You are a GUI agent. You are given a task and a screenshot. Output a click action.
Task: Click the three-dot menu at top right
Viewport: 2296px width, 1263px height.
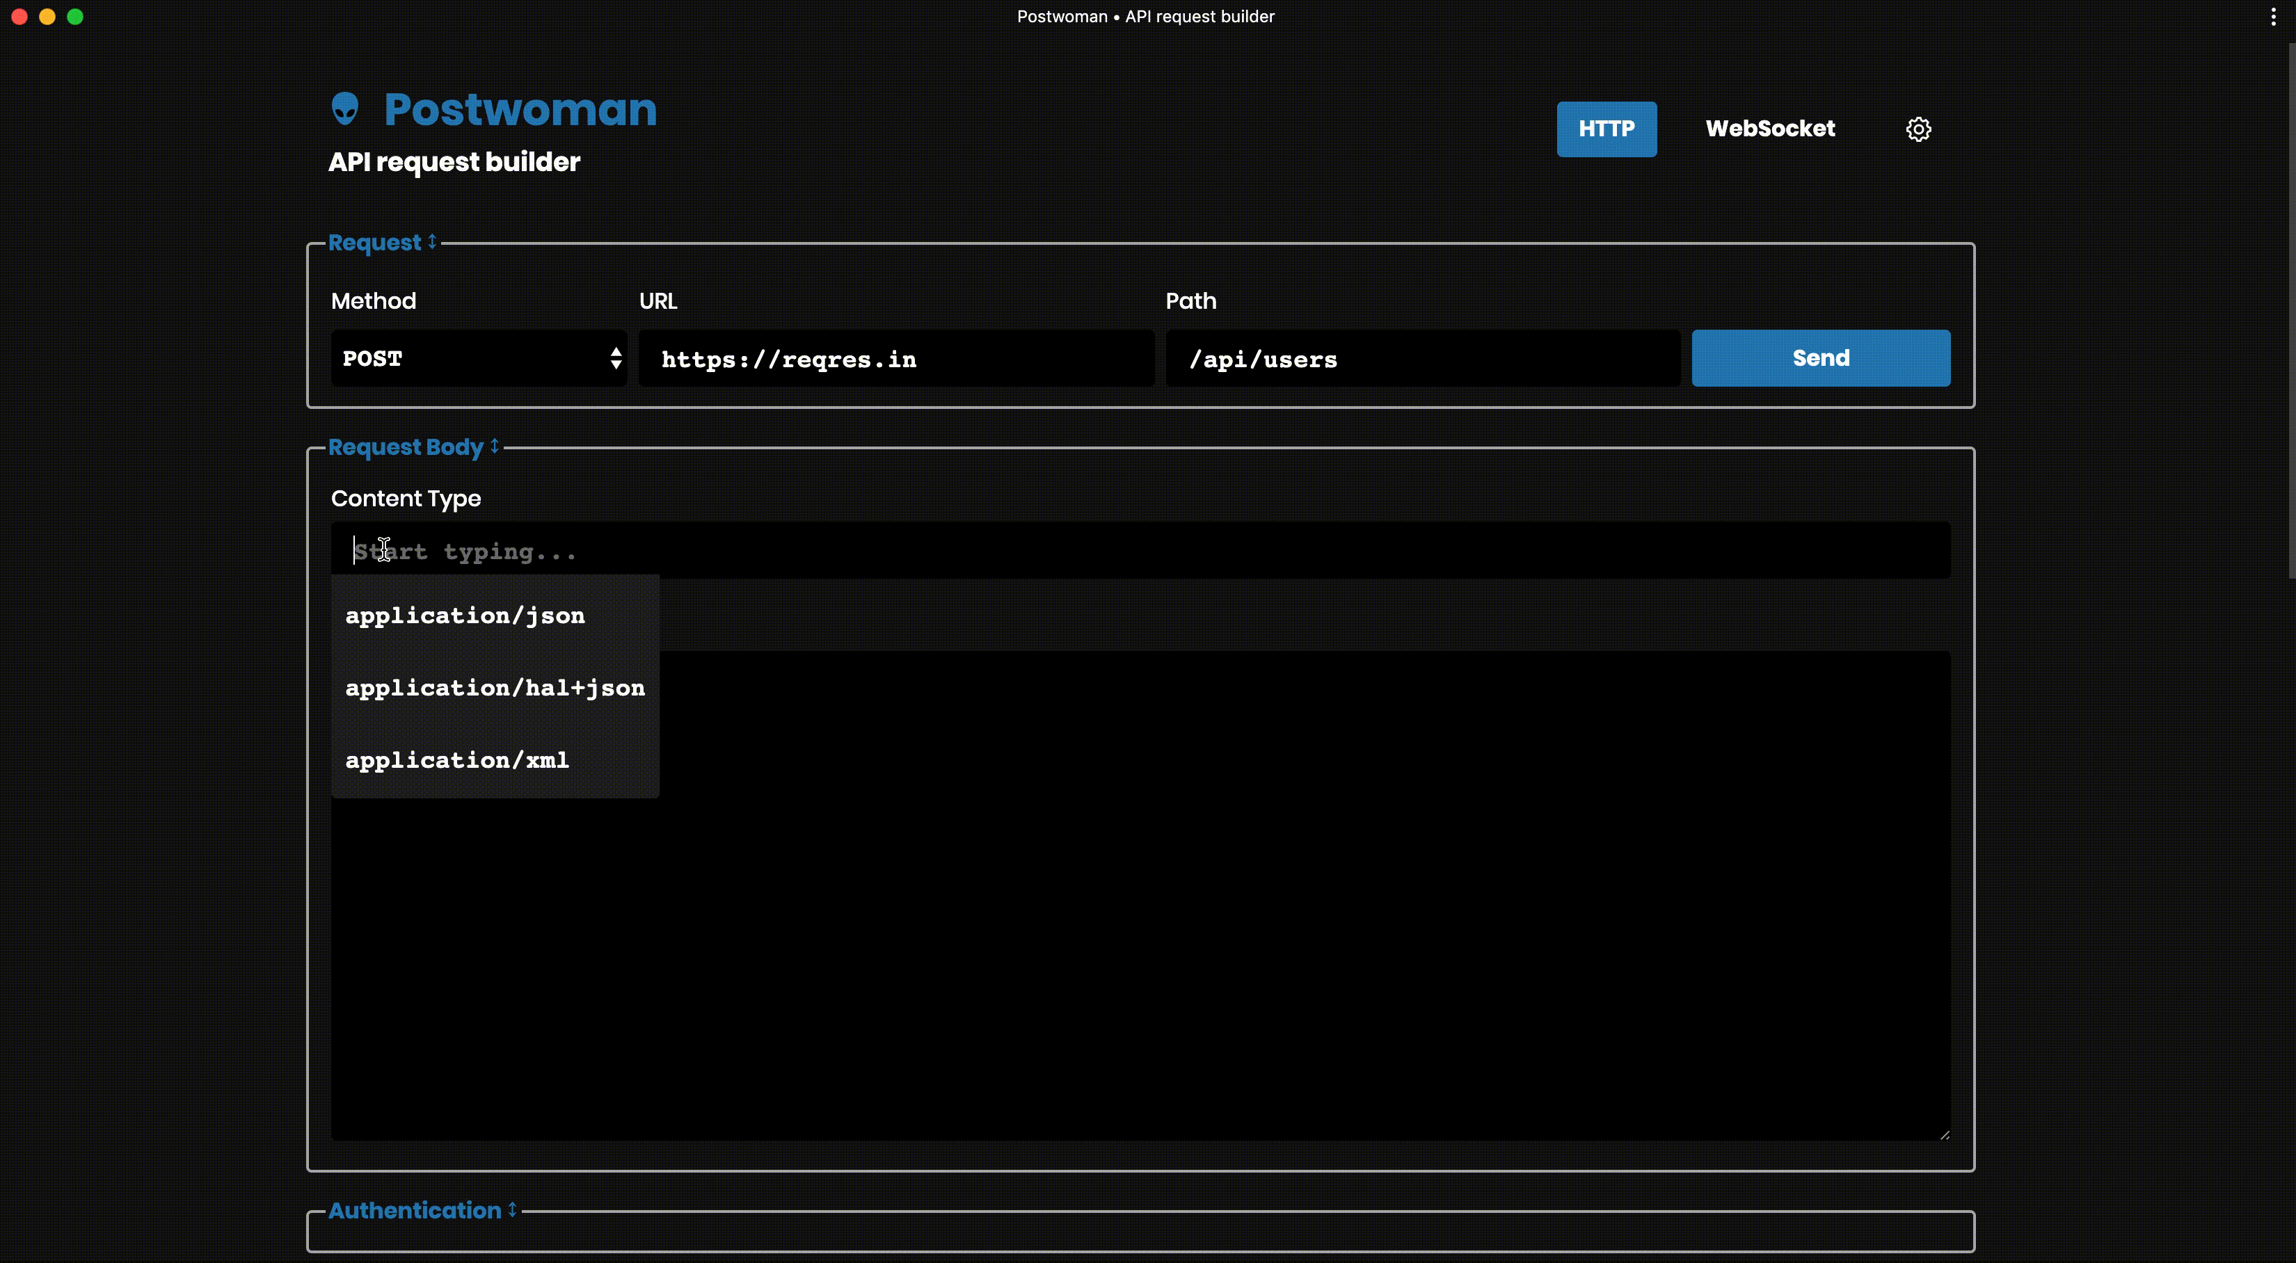pyautogui.click(x=2273, y=17)
